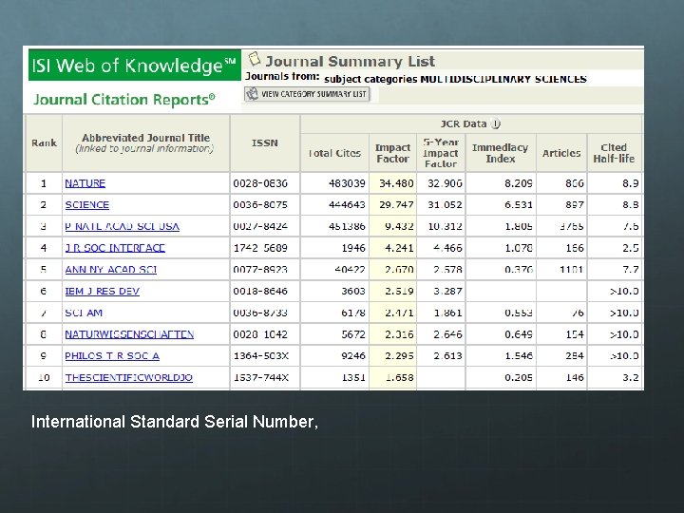Click impact factor 29.747 for Science

coord(396,205)
